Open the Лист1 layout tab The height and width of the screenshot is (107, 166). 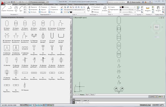tap(87, 94)
